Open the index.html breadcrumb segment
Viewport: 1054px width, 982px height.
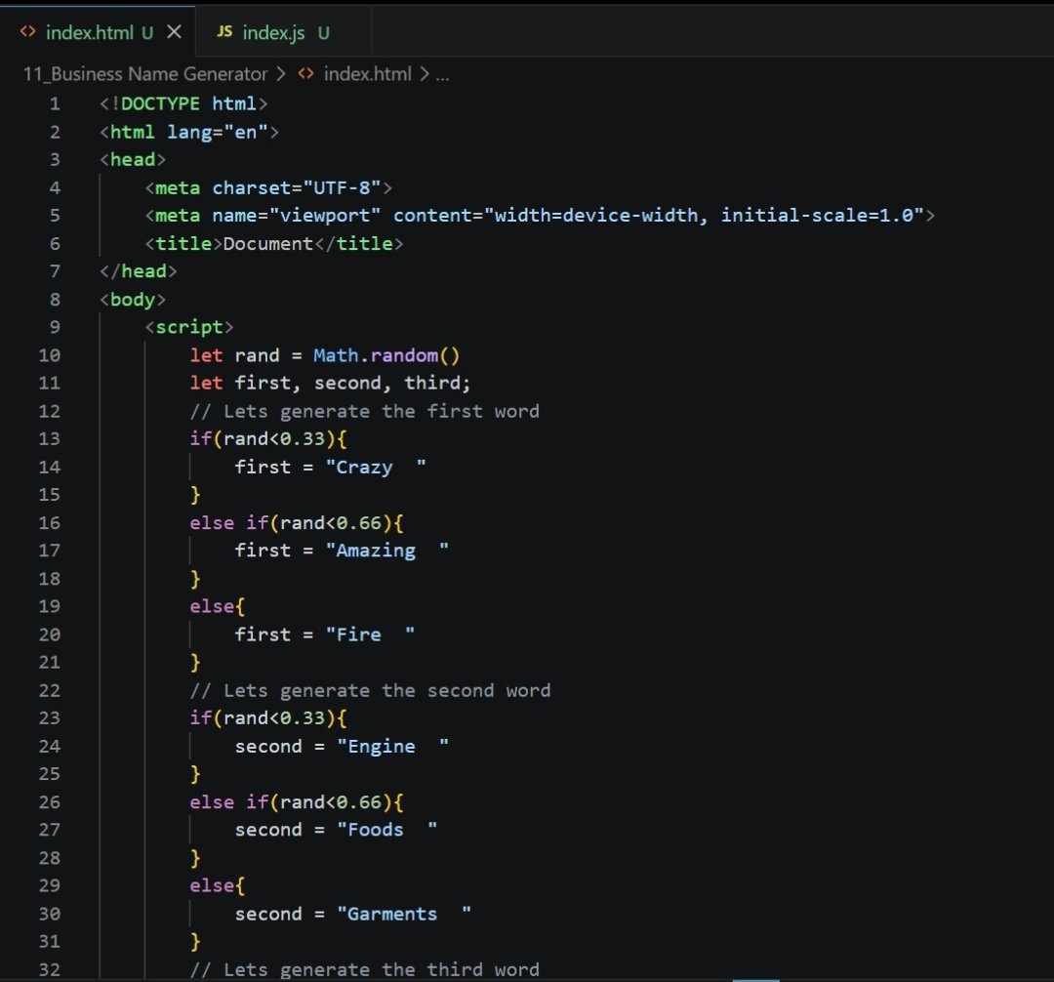pos(367,74)
